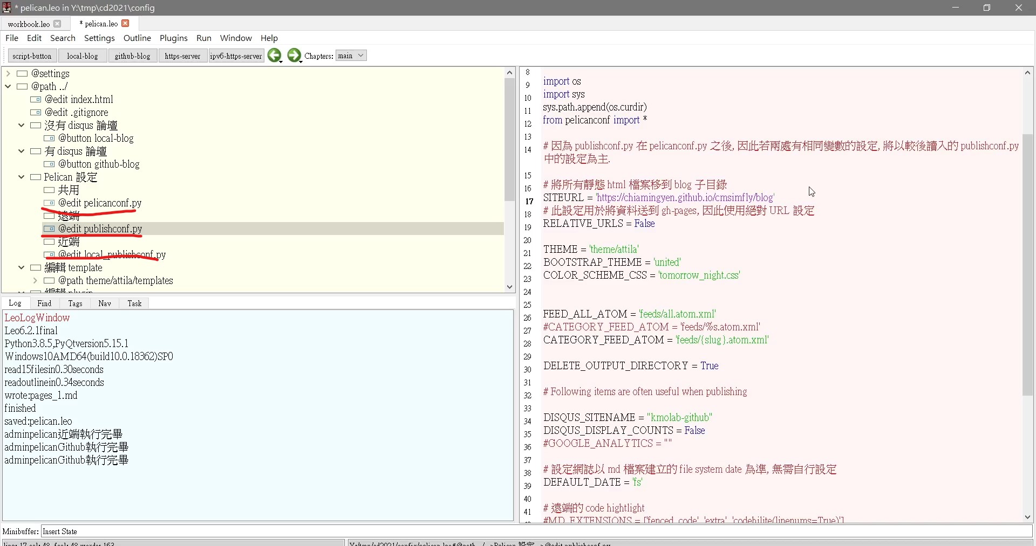Click the outline tree vertical scrollbar
This screenshot has width=1036, height=546.
pos(509,140)
